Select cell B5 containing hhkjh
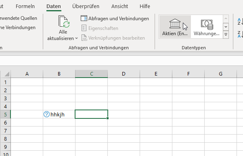The width and height of the screenshot is (243, 156). click(59, 114)
